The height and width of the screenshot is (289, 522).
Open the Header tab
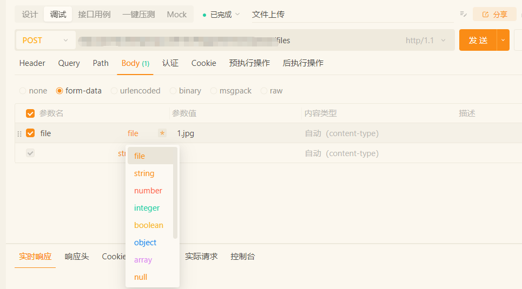coord(32,63)
